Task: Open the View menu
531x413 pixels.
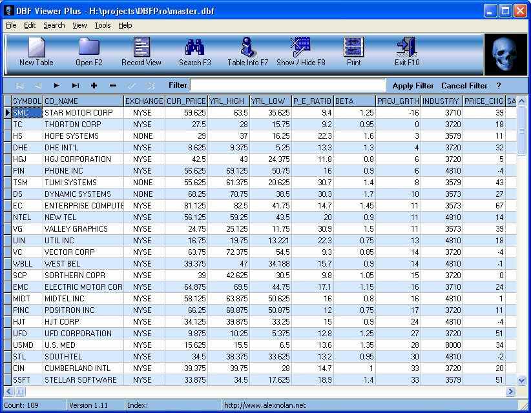Action: point(79,25)
